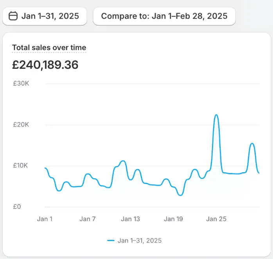The width and height of the screenshot is (273, 259).
Task: Toggle the Jan 1–31, 2025 legend series label
Action: (140, 241)
